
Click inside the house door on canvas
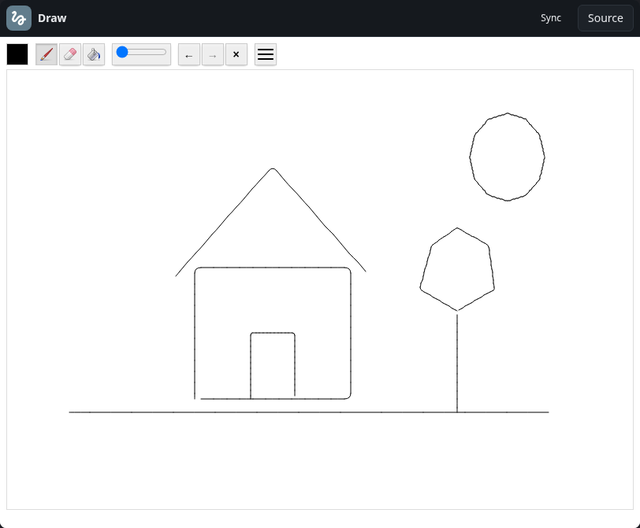click(x=273, y=365)
